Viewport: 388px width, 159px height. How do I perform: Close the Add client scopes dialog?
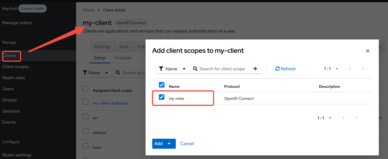367,51
